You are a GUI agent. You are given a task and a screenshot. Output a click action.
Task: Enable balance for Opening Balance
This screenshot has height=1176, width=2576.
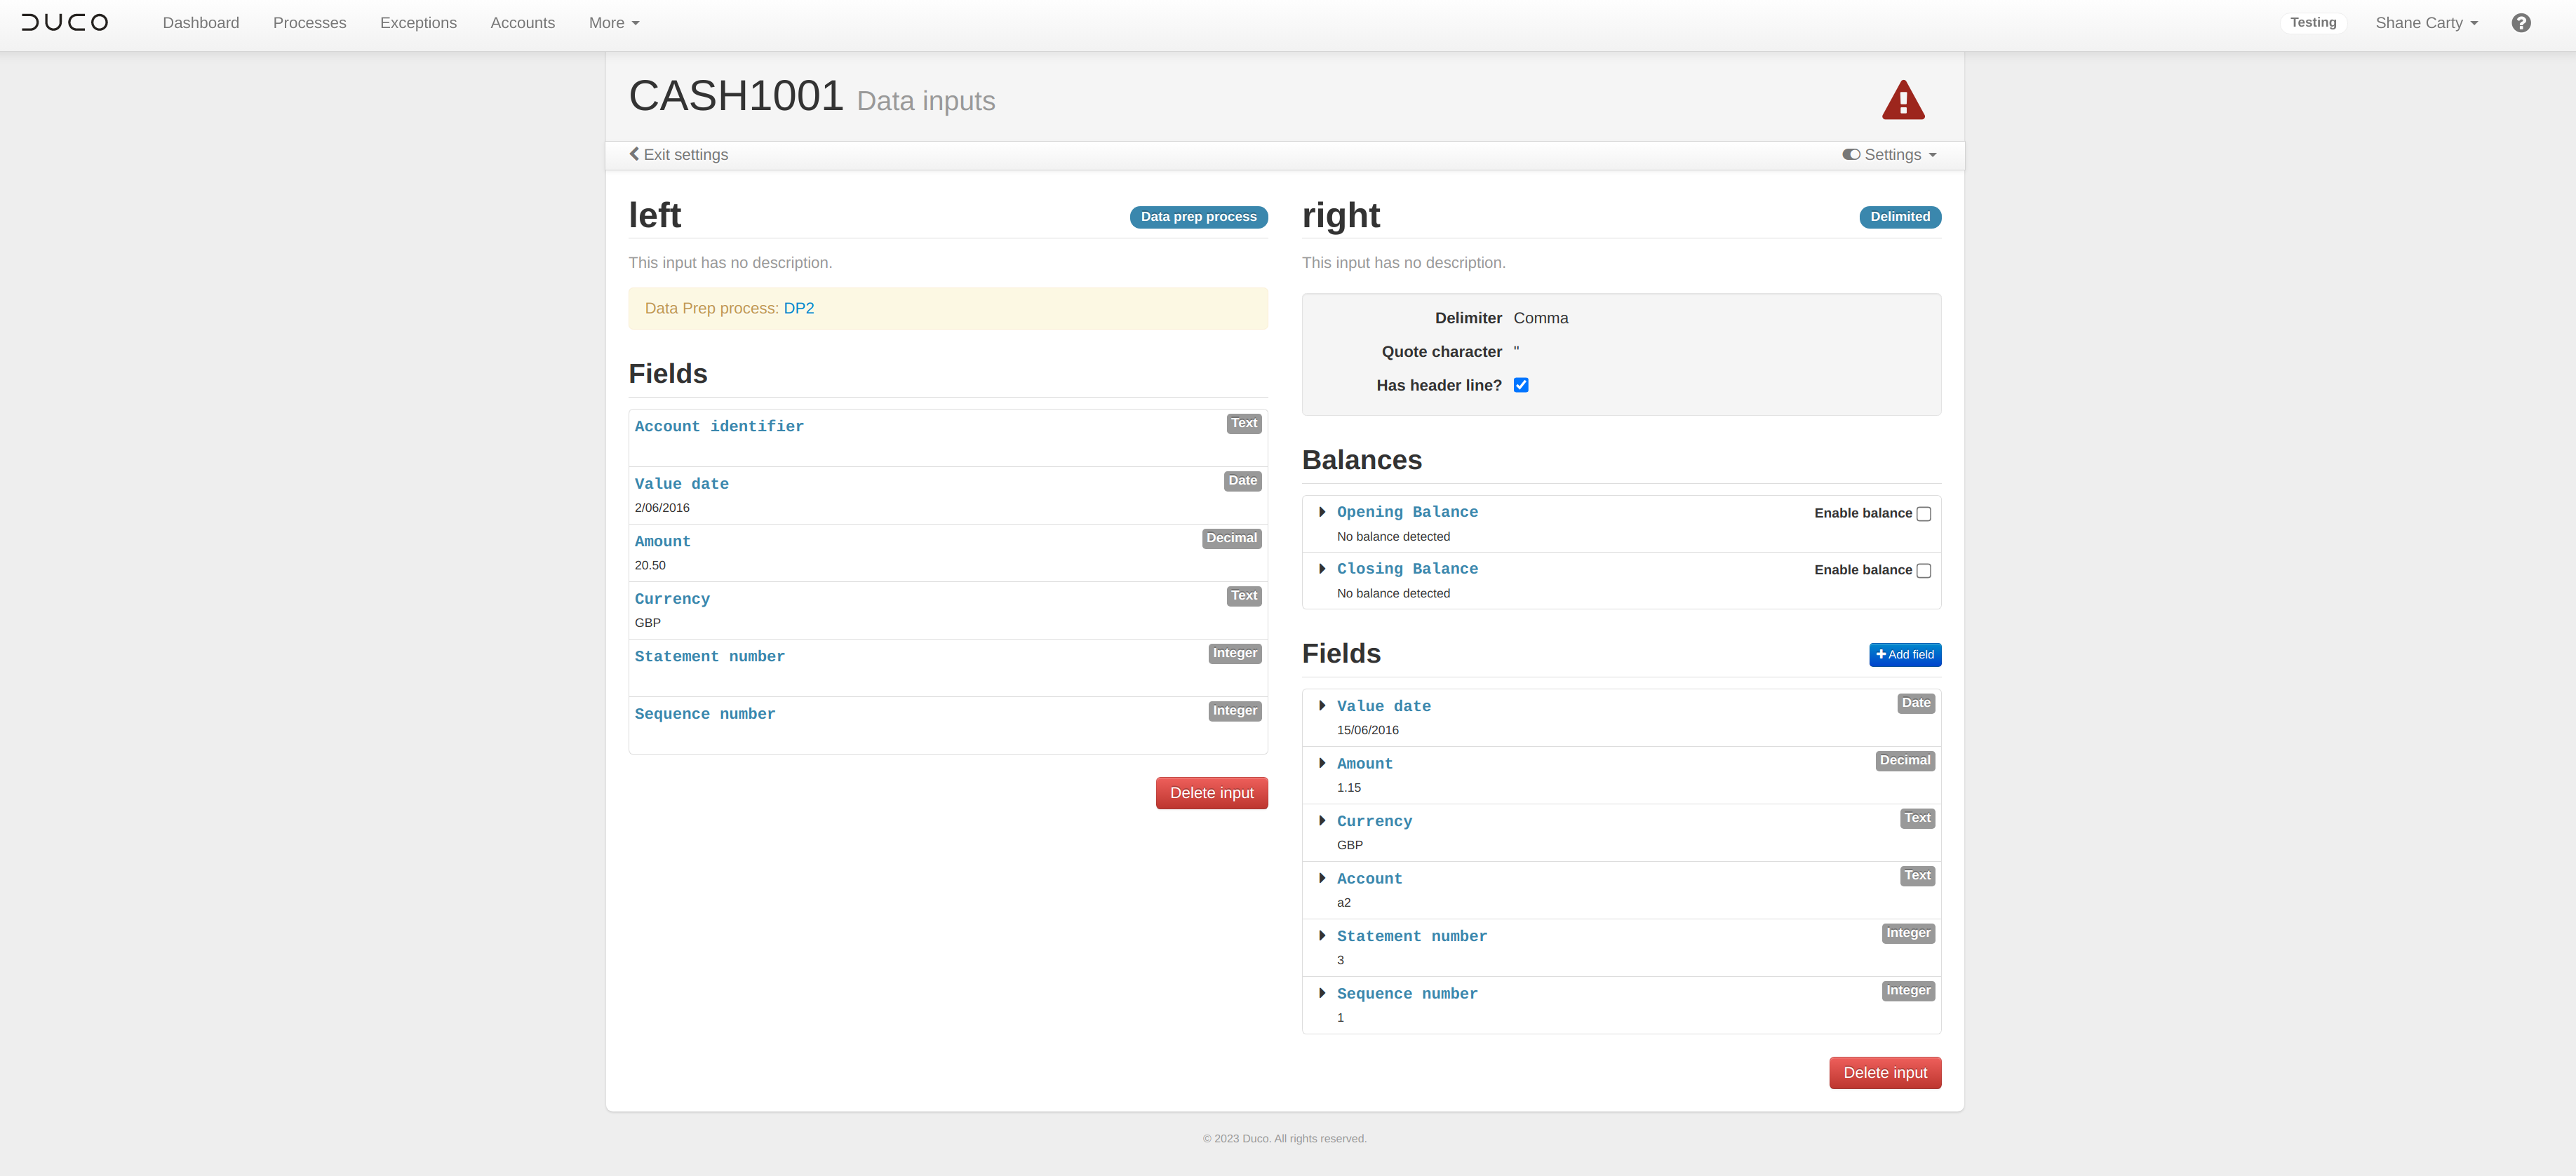(x=1923, y=514)
